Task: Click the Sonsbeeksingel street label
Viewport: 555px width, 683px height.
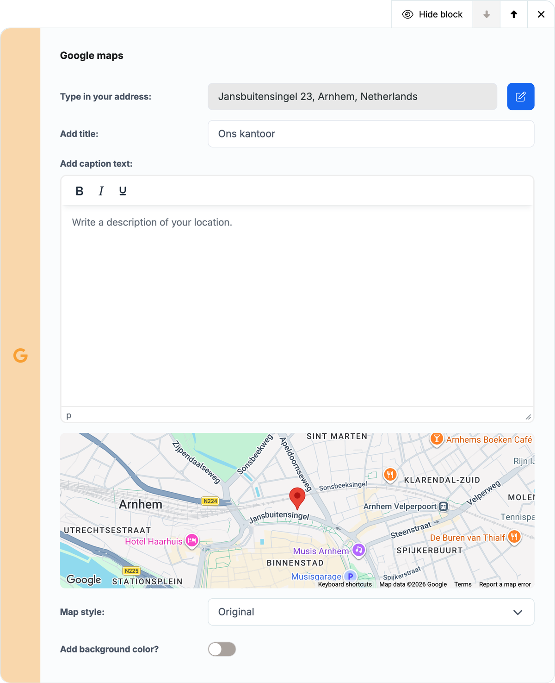Action: click(x=343, y=486)
